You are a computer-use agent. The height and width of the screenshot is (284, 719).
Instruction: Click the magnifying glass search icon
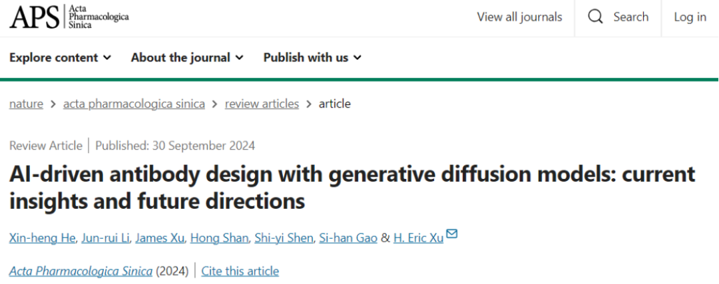click(x=595, y=17)
